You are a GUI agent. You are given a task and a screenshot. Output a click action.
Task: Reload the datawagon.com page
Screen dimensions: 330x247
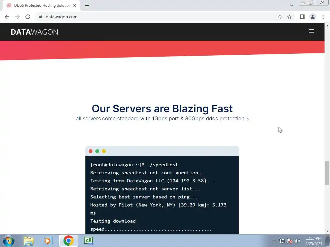(x=28, y=17)
